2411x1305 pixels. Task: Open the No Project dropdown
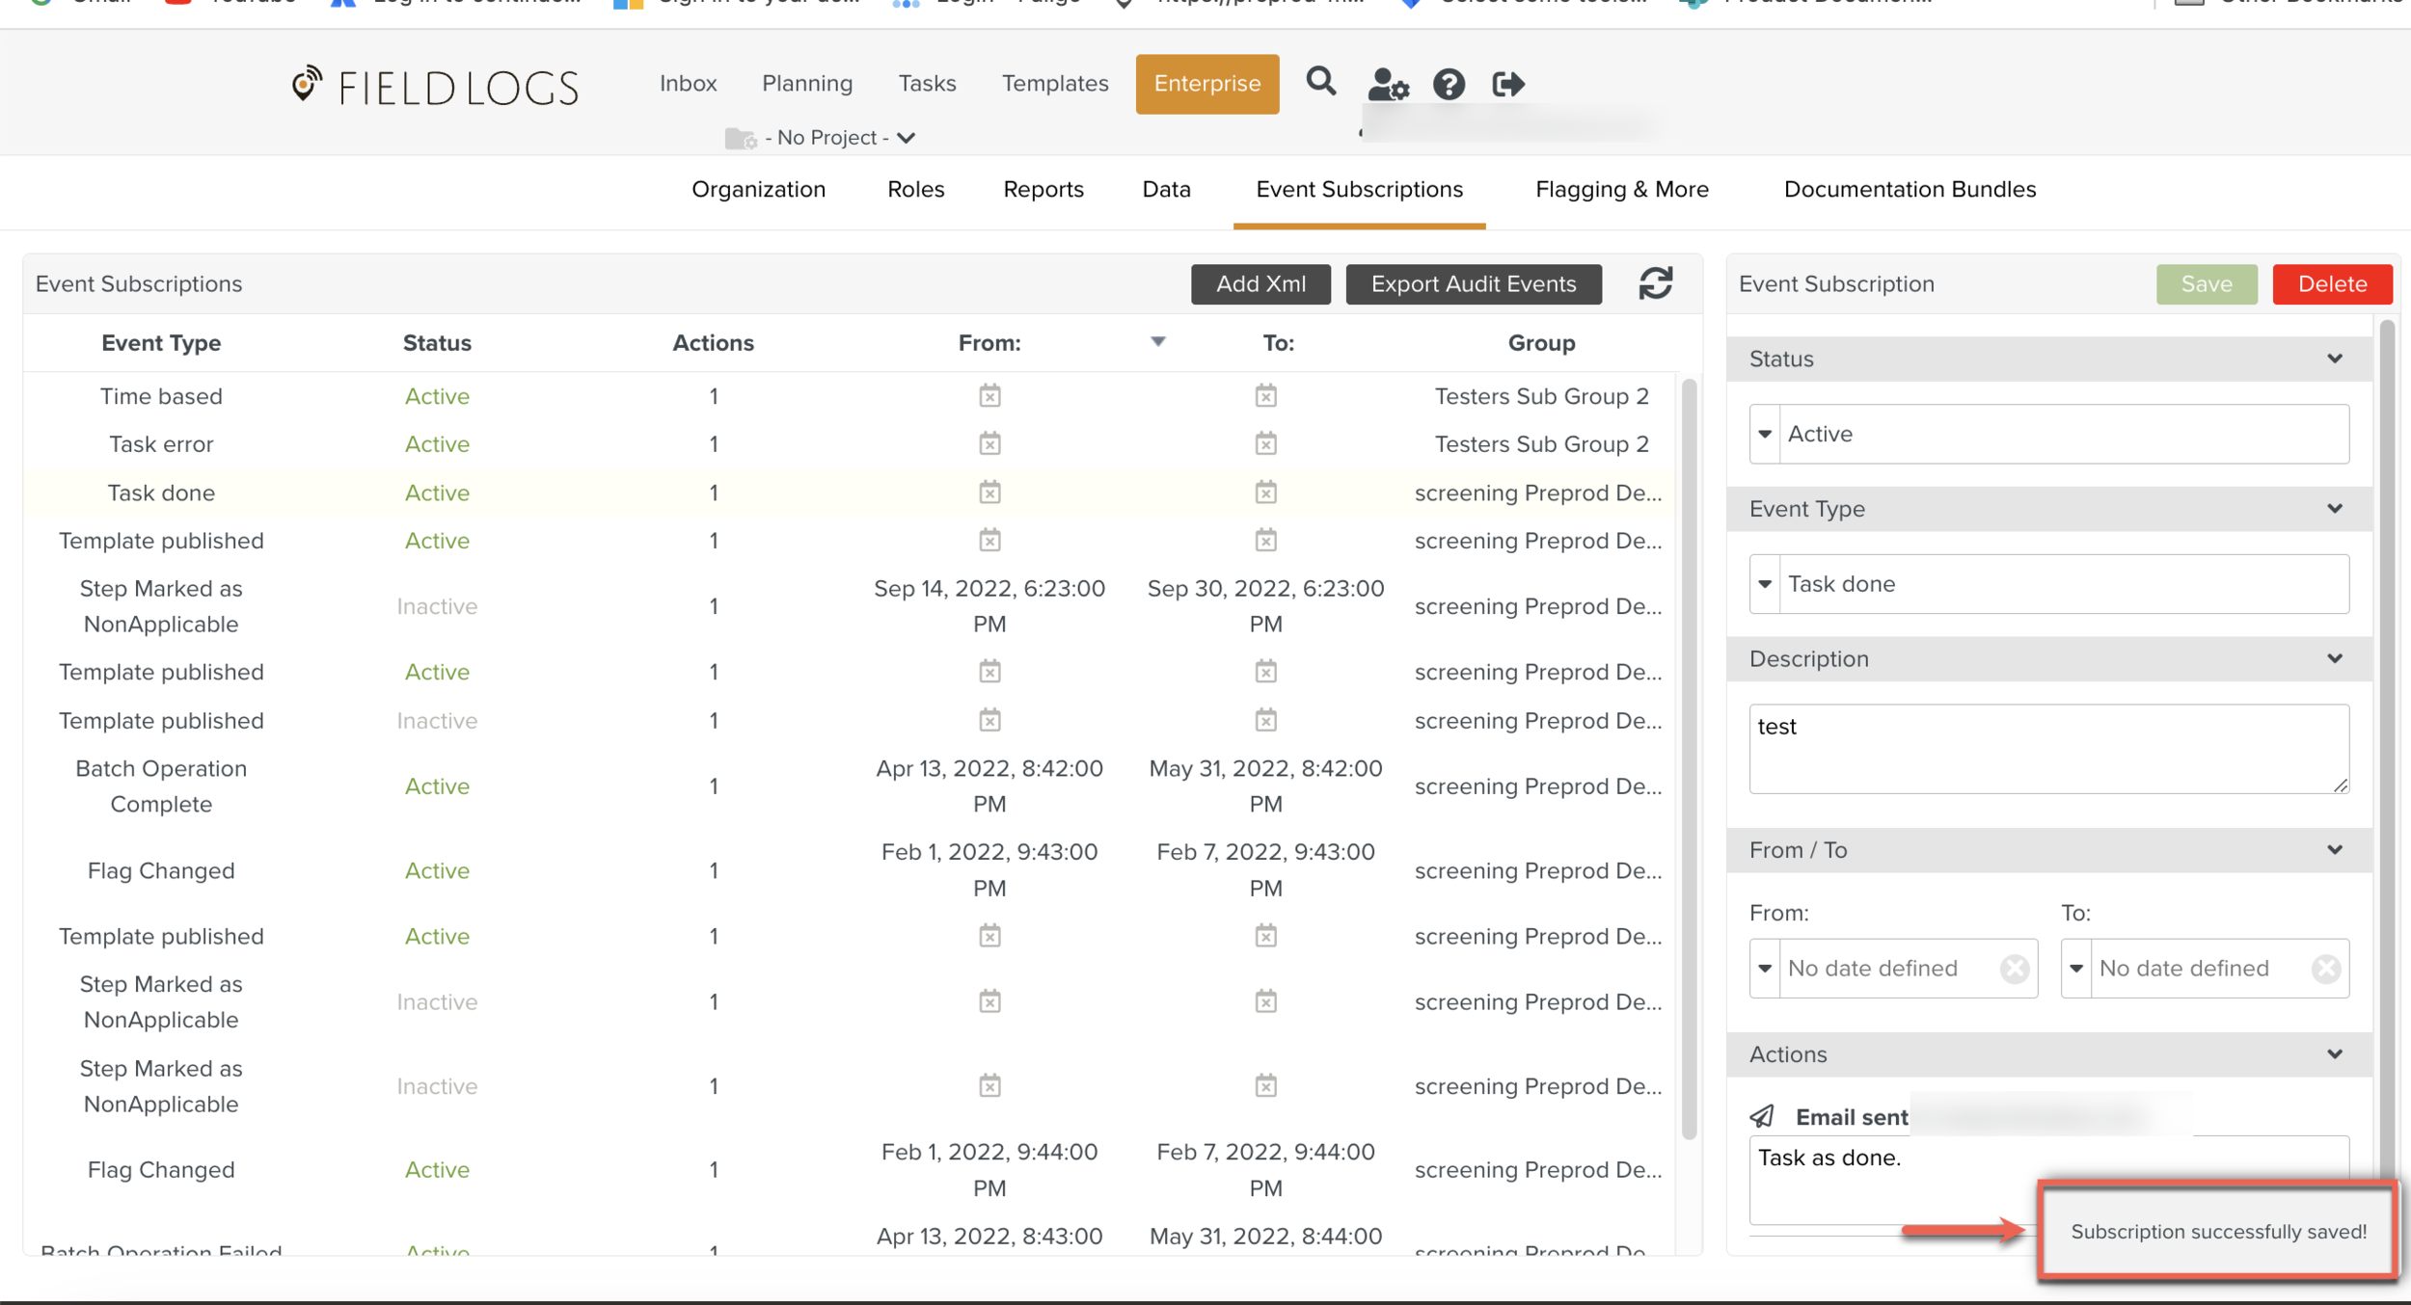[839, 138]
